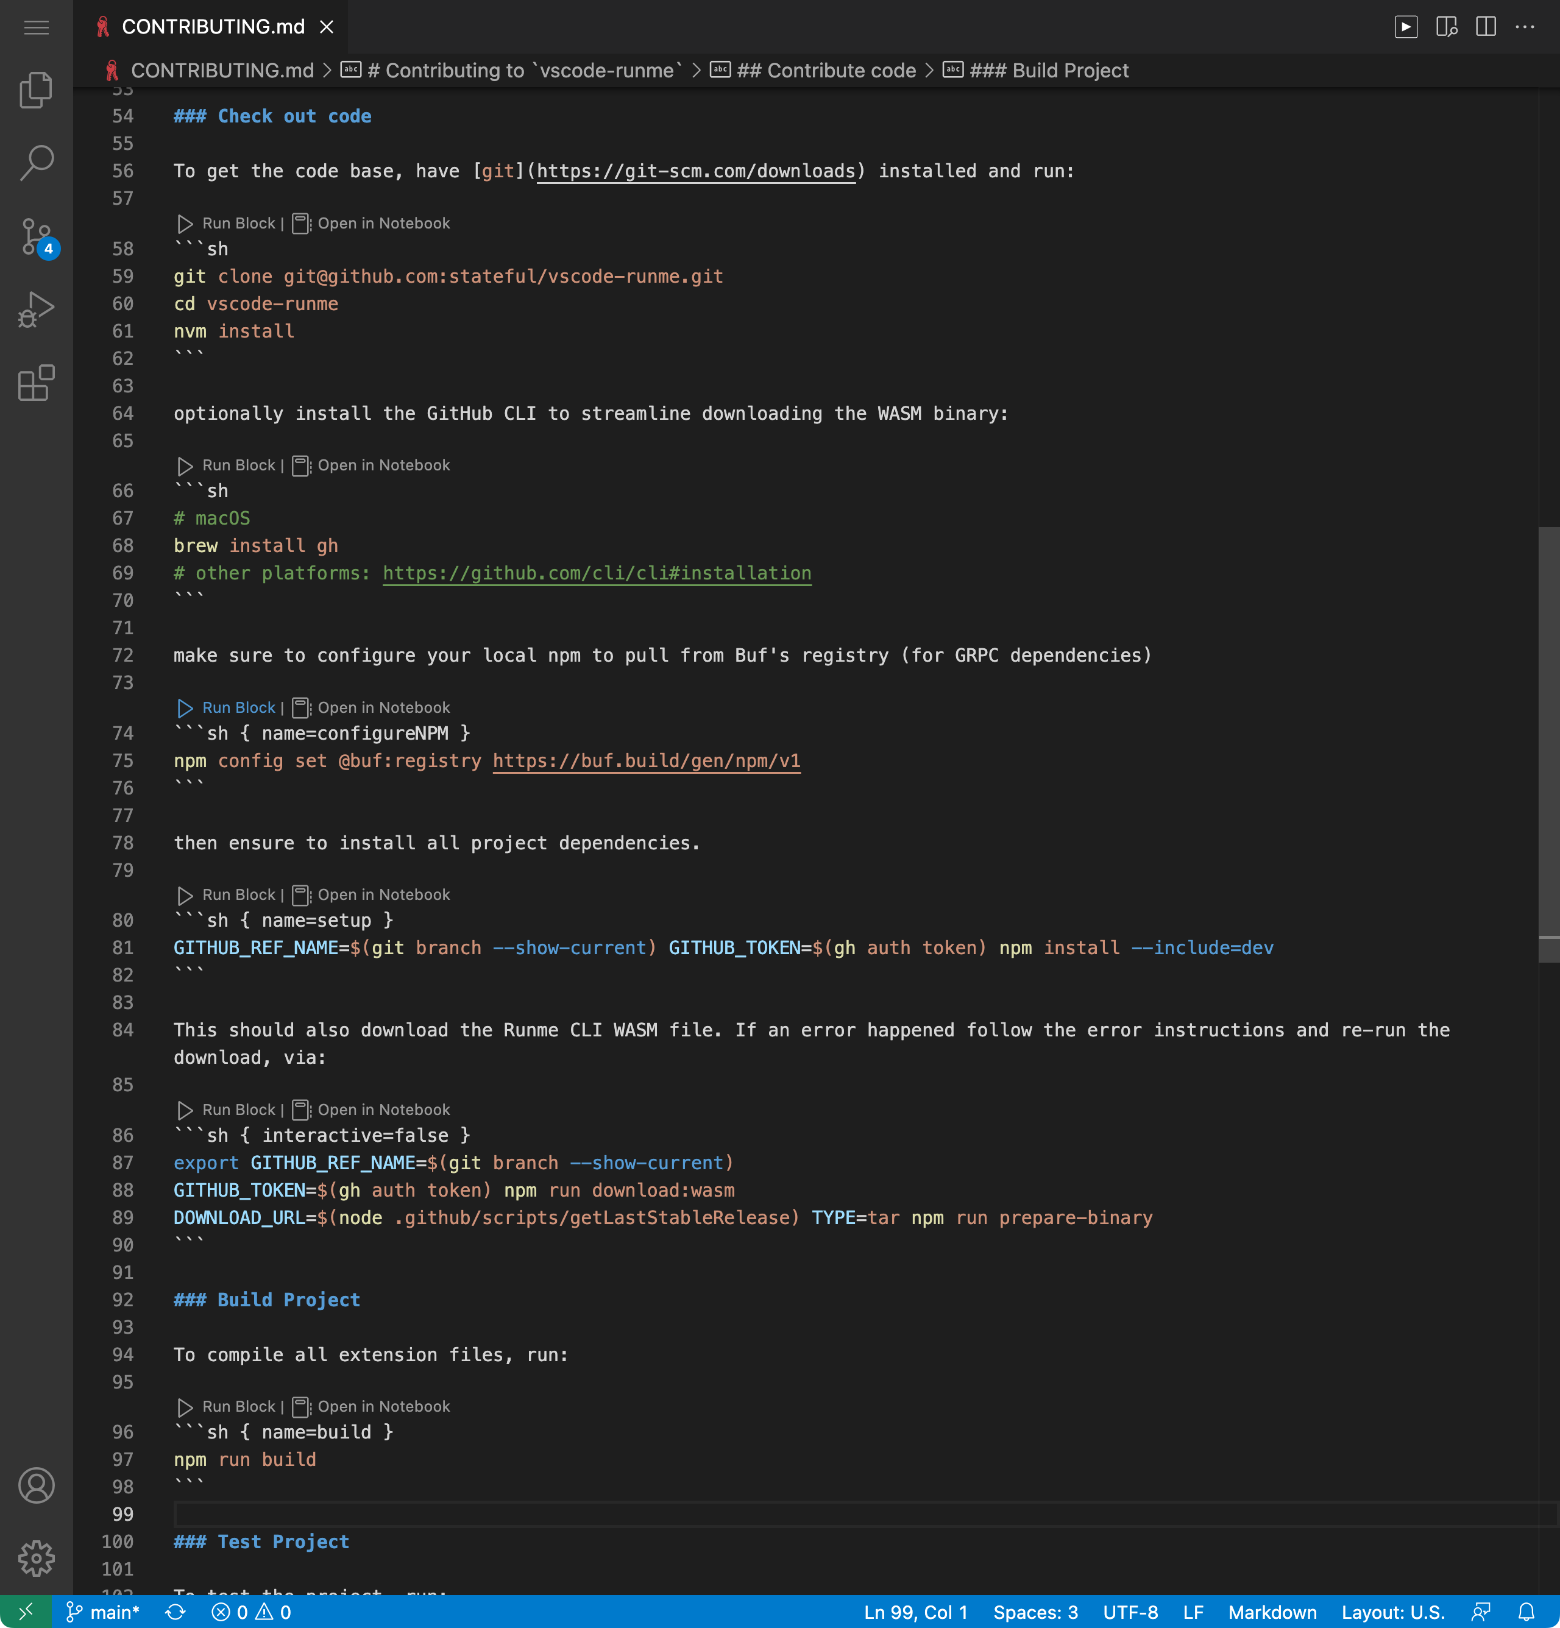Click the editor vertical scrollbar thumb
Screen dimensions: 1560x1628
pyautogui.click(x=1548, y=744)
